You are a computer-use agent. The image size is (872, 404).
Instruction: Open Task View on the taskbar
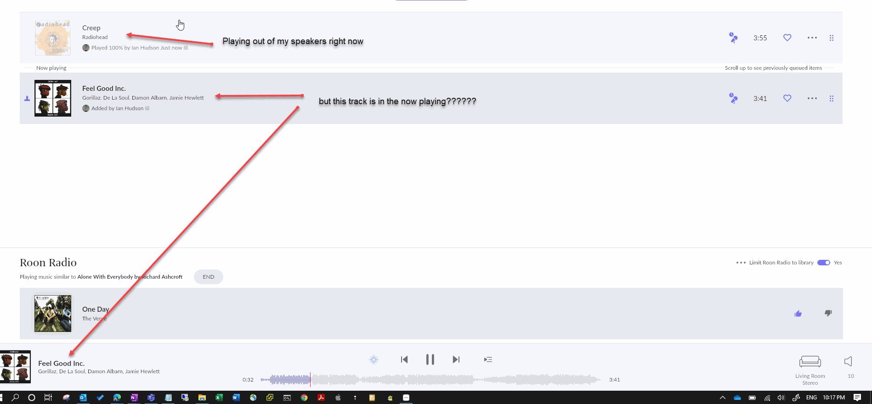click(48, 398)
